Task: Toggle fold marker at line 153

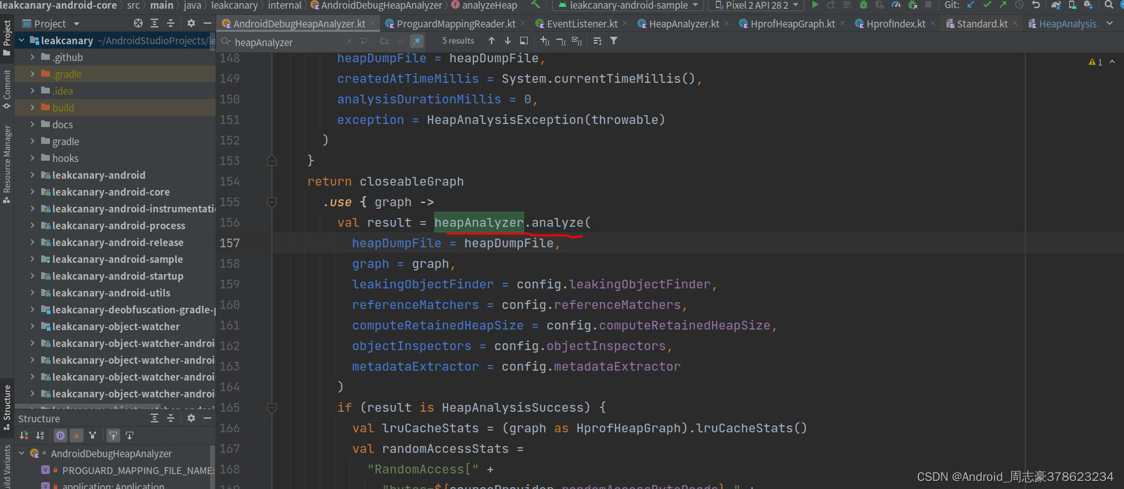Action: pos(272,161)
